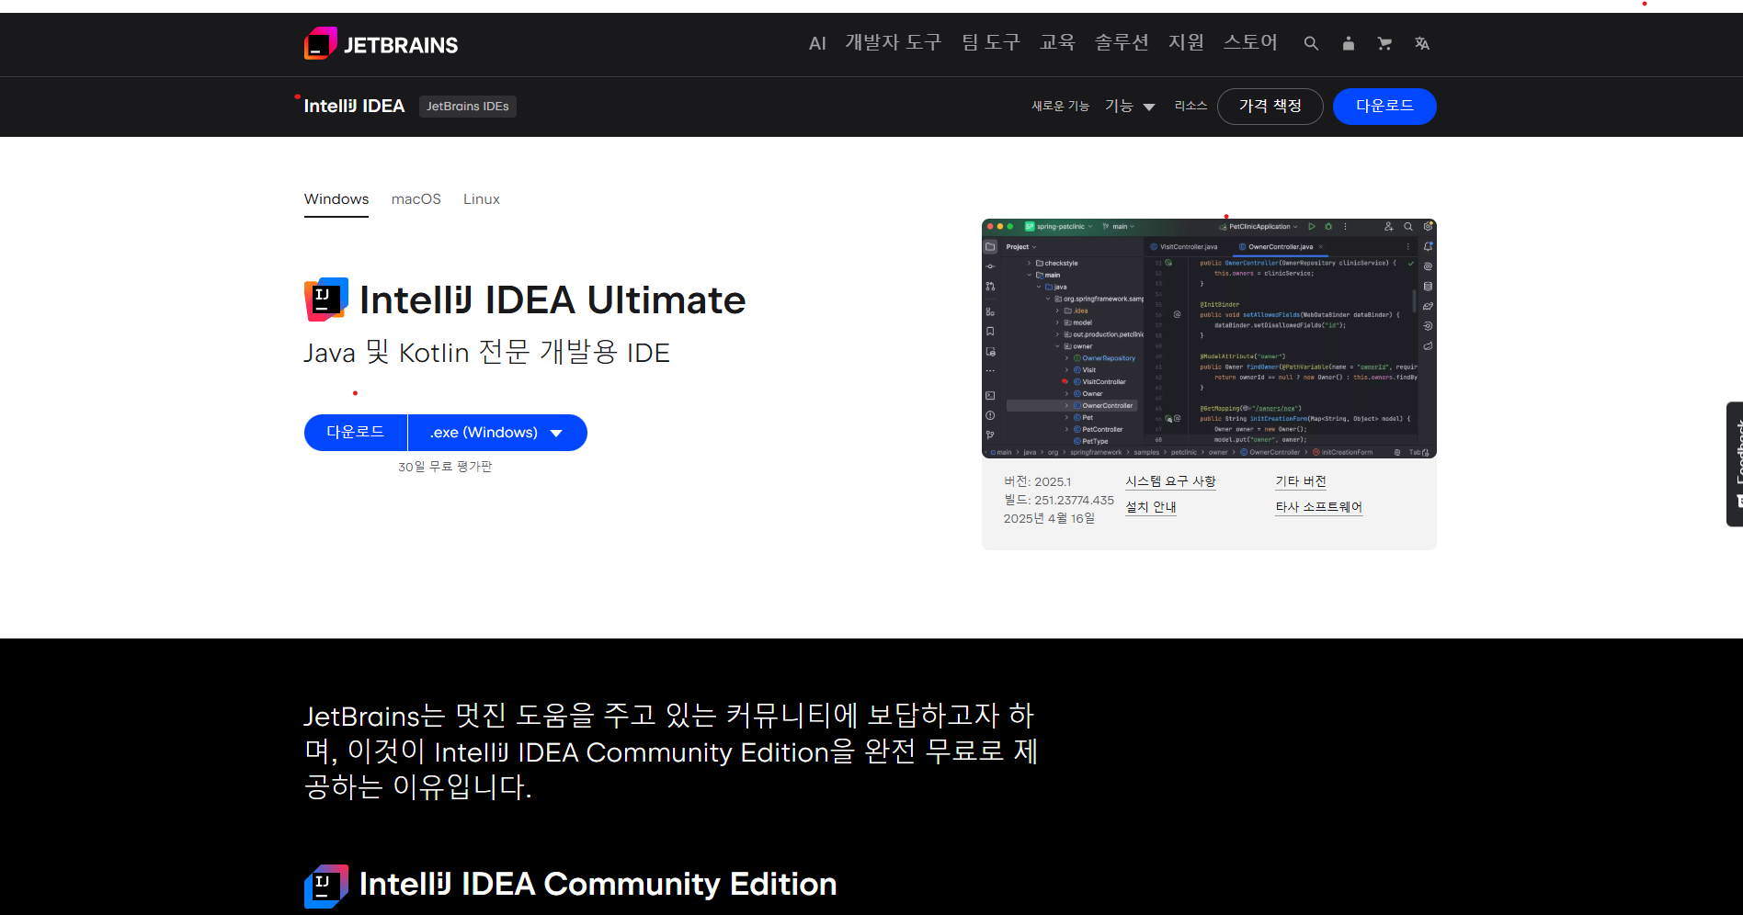
Task: Open the 개발자 도구 menu
Action: 894,43
